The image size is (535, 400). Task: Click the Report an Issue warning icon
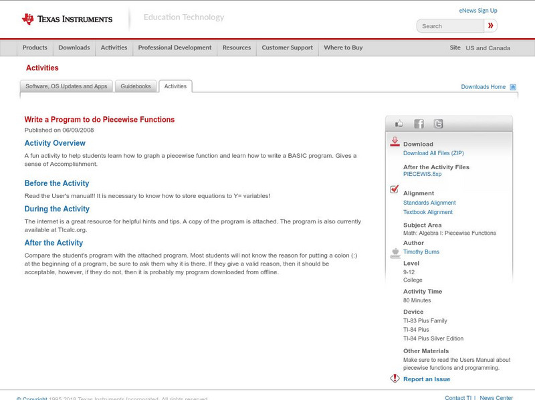395,378
